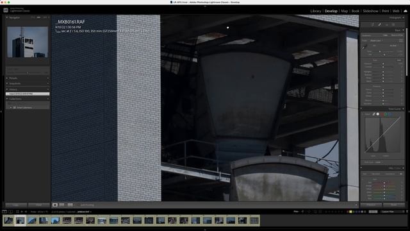The height and width of the screenshot is (231, 410).
Task: Set treatment to Color
Action: pos(385,35)
